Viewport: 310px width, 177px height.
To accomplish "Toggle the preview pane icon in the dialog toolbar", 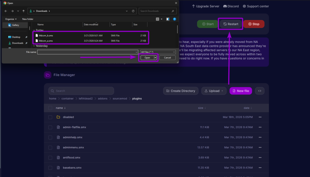I will 167,19.
